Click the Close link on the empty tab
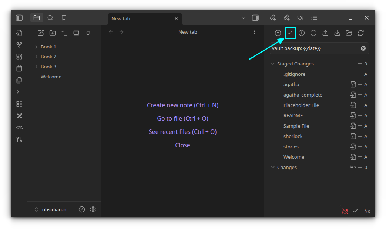This screenshot has width=386, height=229. 182,145
